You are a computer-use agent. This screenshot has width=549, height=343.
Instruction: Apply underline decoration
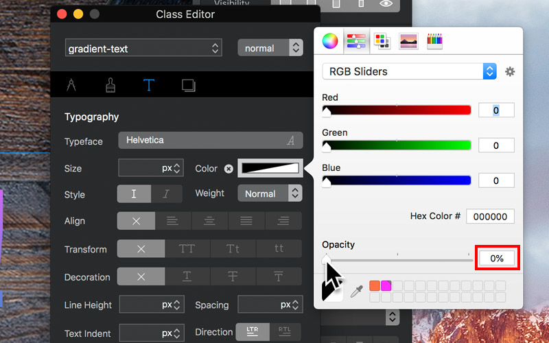coord(187,277)
